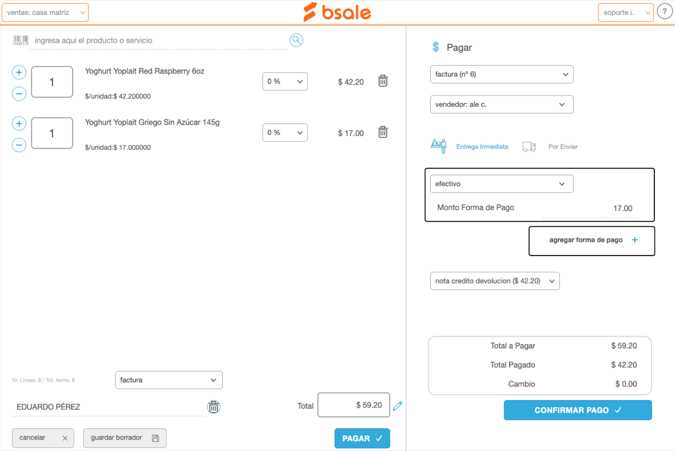Image resolution: width=675 pixels, height=451 pixels.
Task: Click the bsale logo
Action: (x=337, y=12)
